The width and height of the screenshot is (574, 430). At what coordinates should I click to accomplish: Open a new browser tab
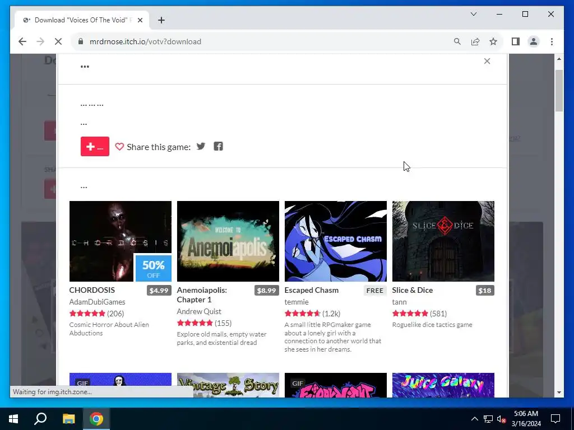161,20
